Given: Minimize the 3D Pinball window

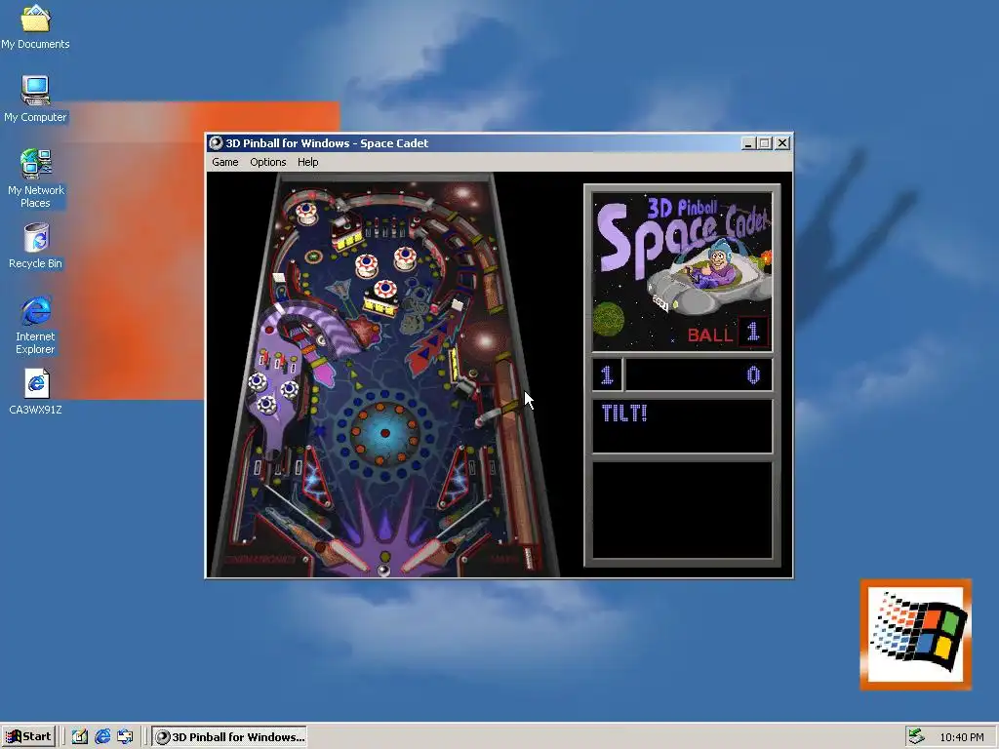Looking at the screenshot, I should (748, 143).
